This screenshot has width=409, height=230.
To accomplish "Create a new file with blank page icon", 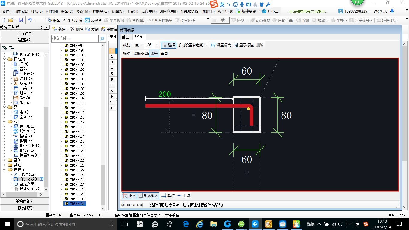I will (x=4, y=20).
